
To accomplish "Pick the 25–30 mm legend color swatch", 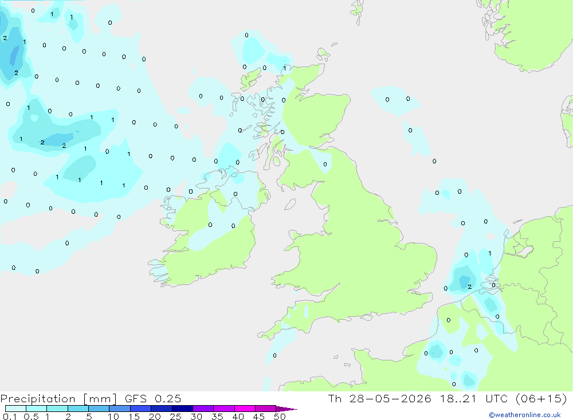I will (182, 409).
